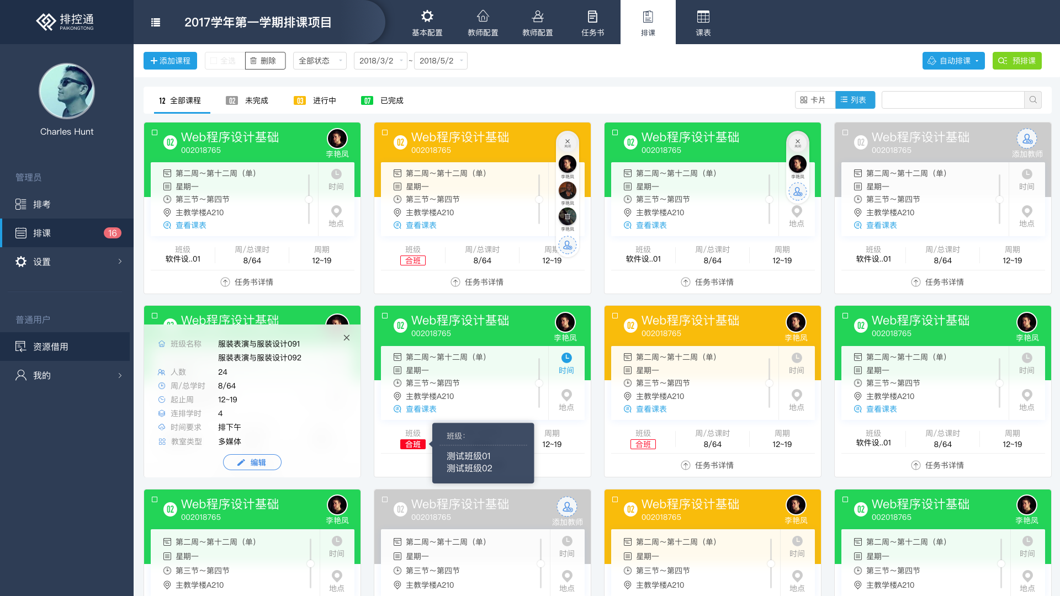Viewport: 1060px width, 596px height.
Task: Click the hamburger menu icon beside project title
Action: click(156, 22)
